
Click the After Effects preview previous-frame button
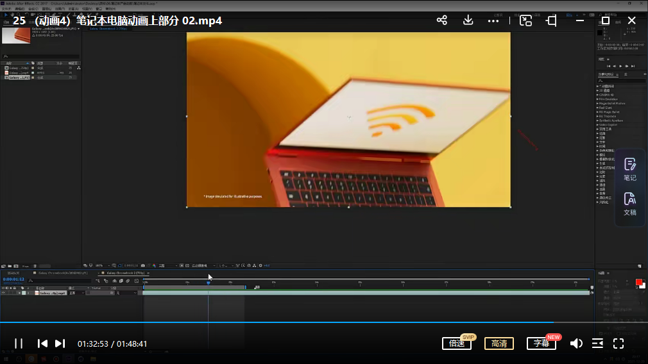(615, 66)
